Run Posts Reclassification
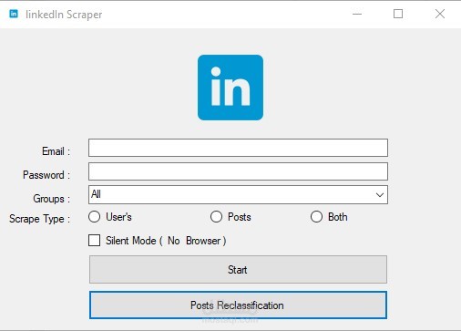Screen dimensions: 461x331 click(238, 305)
